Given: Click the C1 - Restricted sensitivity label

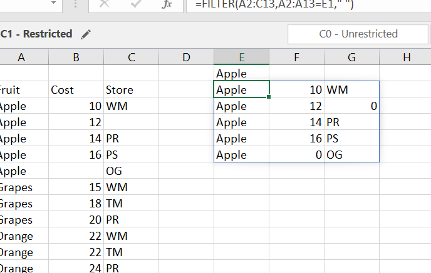Looking at the screenshot, I should [x=36, y=34].
